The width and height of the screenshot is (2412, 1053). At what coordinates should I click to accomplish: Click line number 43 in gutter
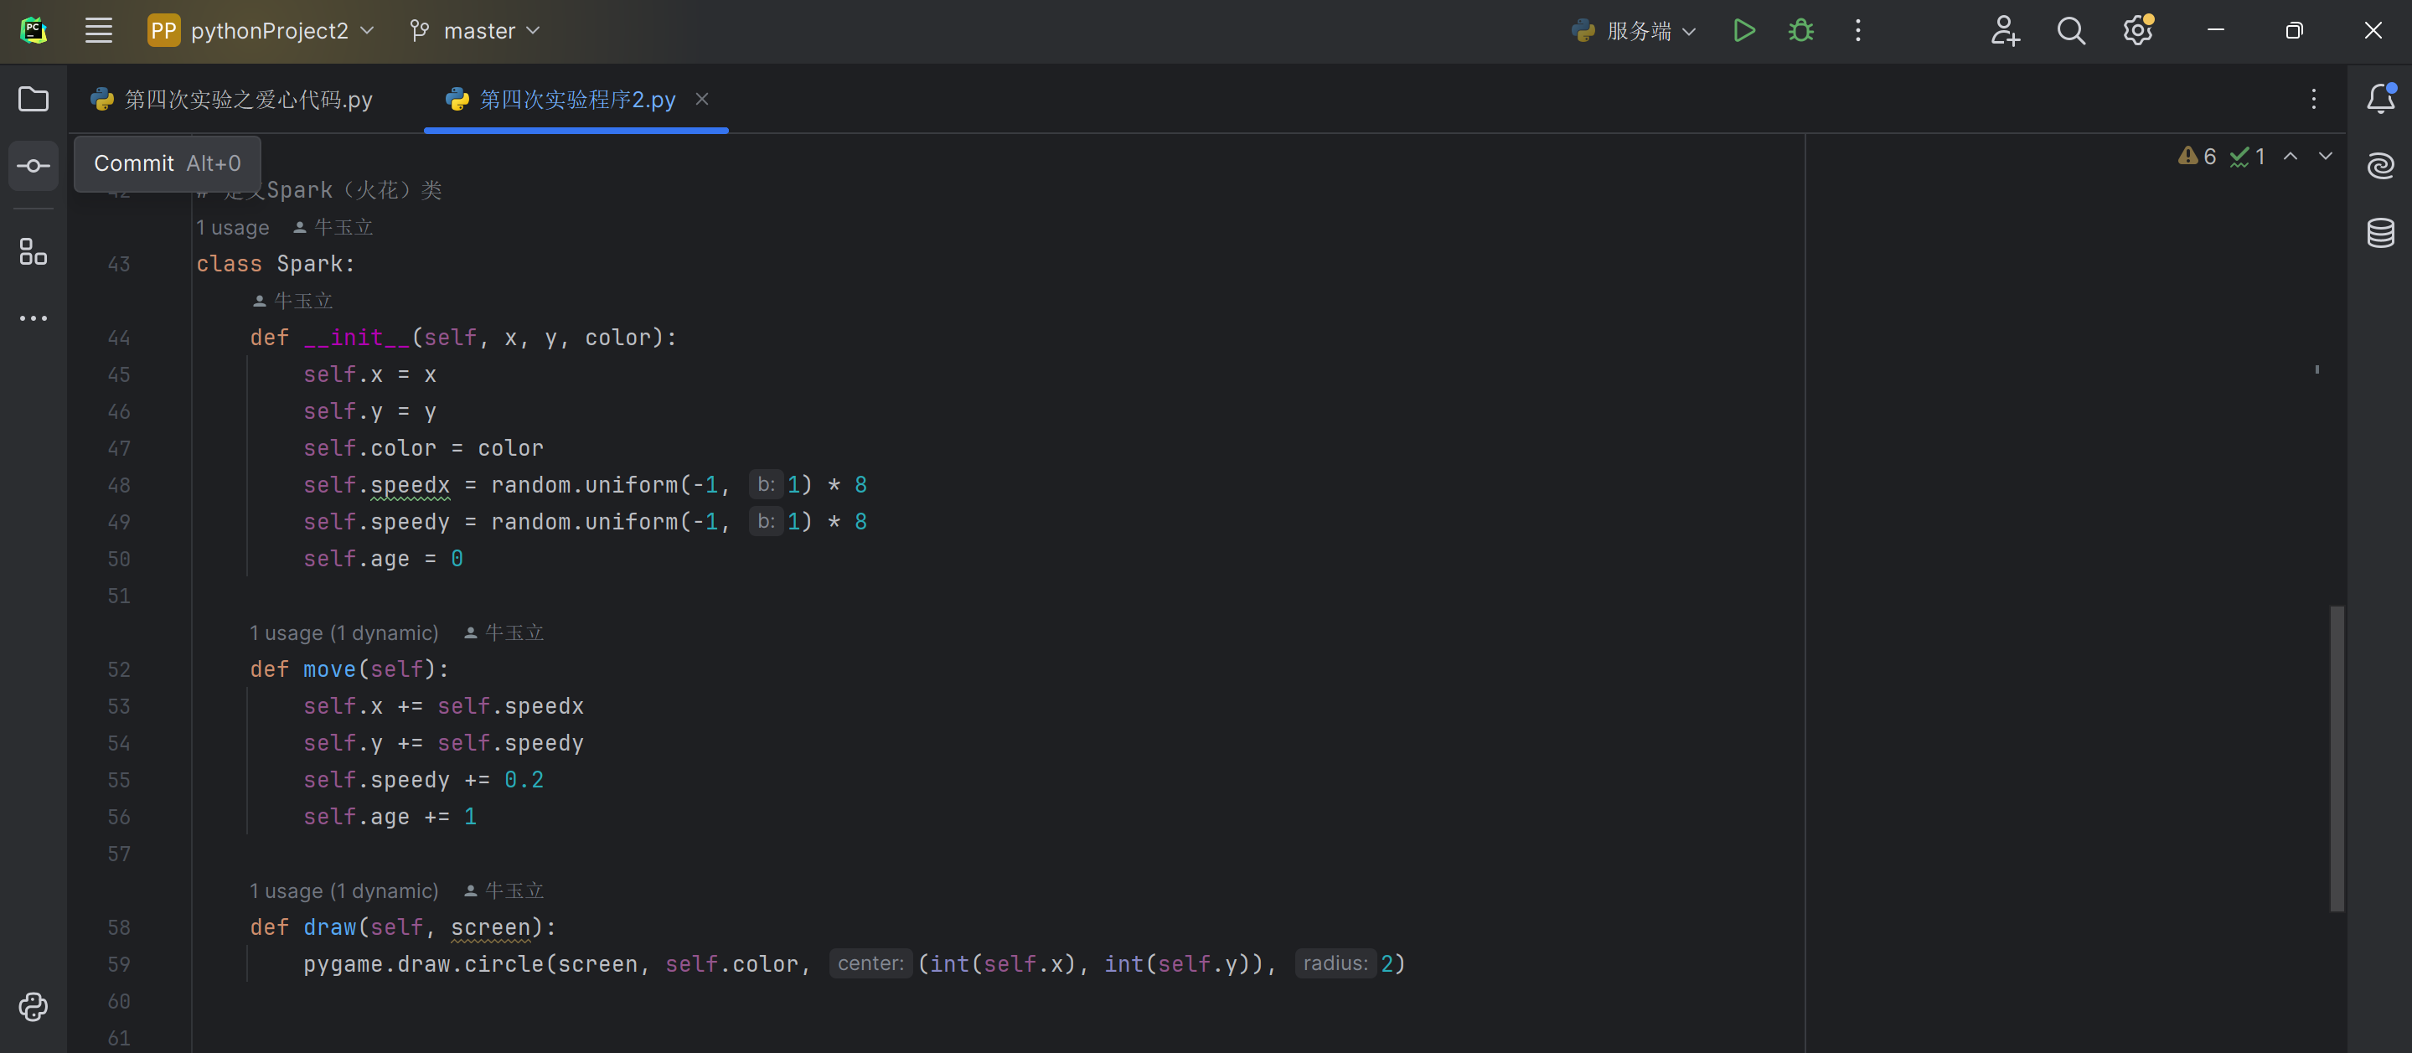pyautogui.click(x=119, y=264)
